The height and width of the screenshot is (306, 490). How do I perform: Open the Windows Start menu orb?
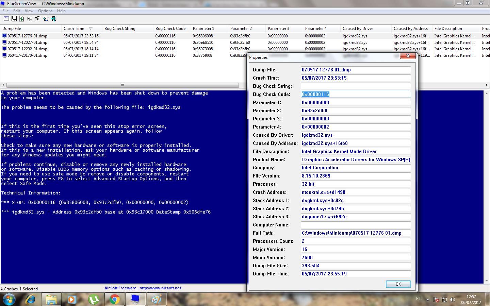9,300
